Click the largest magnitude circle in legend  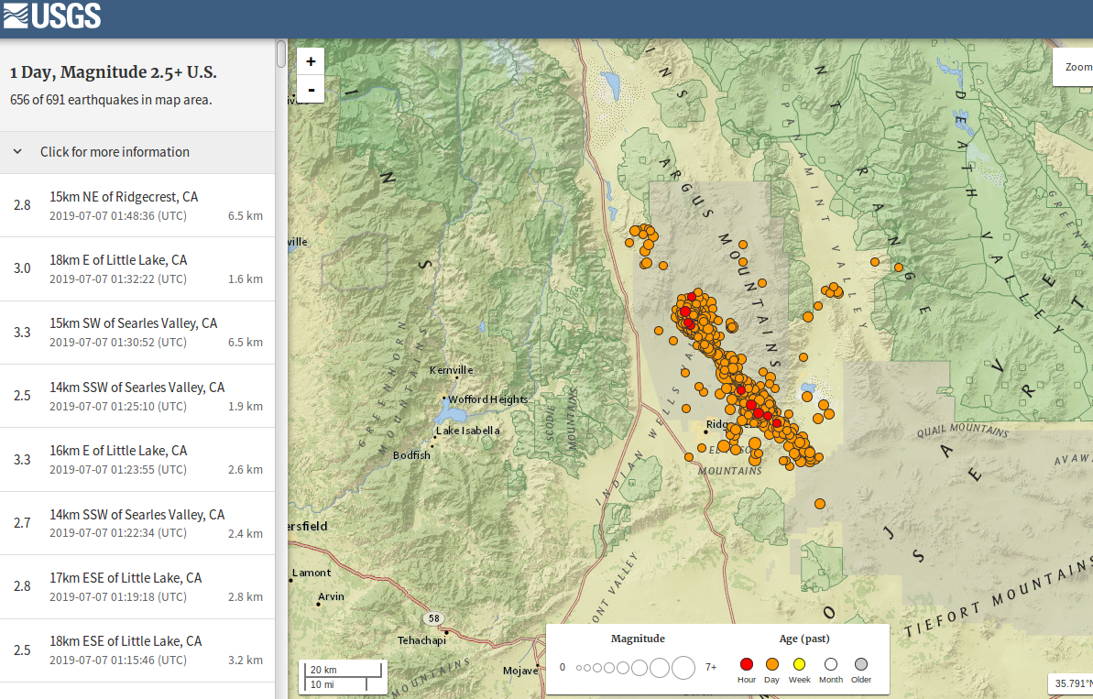point(683,668)
